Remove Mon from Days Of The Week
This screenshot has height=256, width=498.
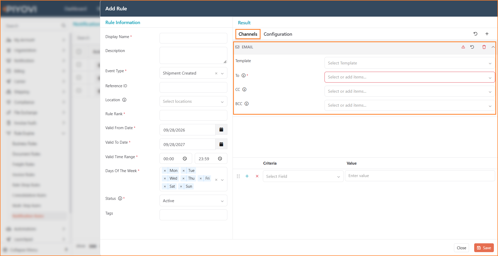click(165, 171)
